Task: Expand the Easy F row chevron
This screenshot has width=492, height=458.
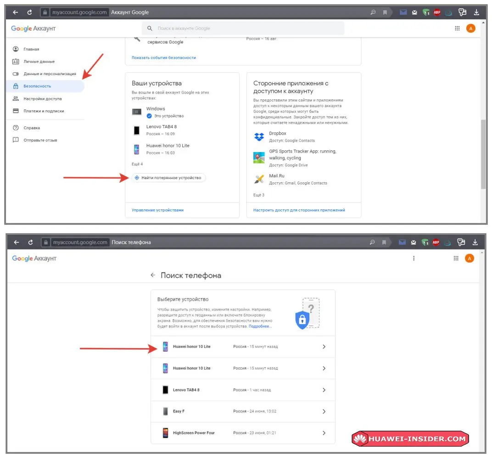Action: (324, 411)
